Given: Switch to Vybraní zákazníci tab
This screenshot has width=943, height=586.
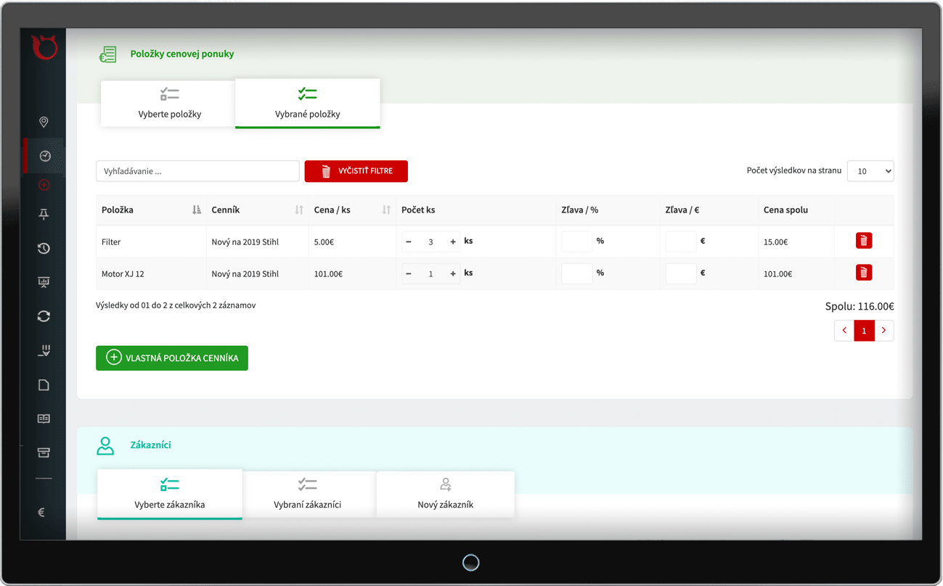Looking at the screenshot, I should tap(308, 495).
